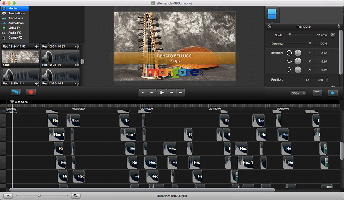The width and height of the screenshot is (344, 200).
Task: Select the Rec 12-25-14 audio clip in bin
Action: tap(60, 58)
